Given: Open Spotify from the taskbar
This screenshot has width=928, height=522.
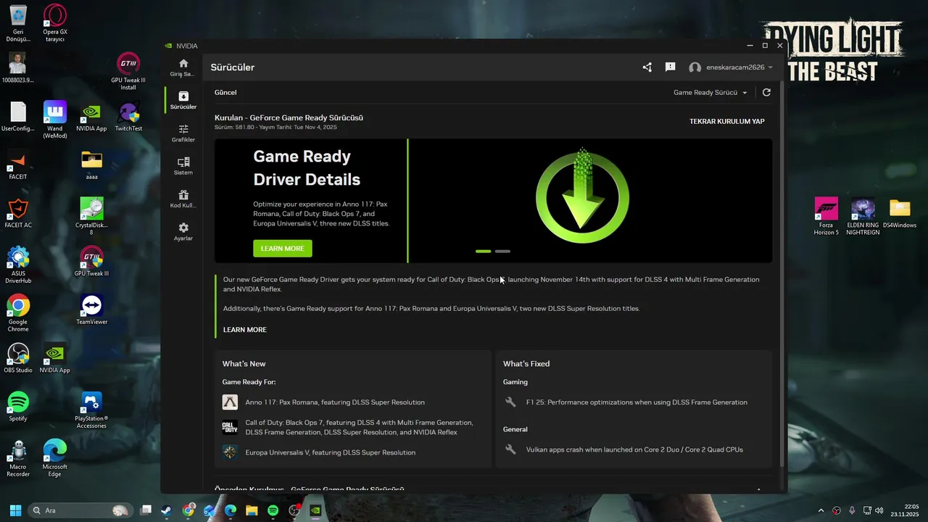Looking at the screenshot, I should point(273,510).
